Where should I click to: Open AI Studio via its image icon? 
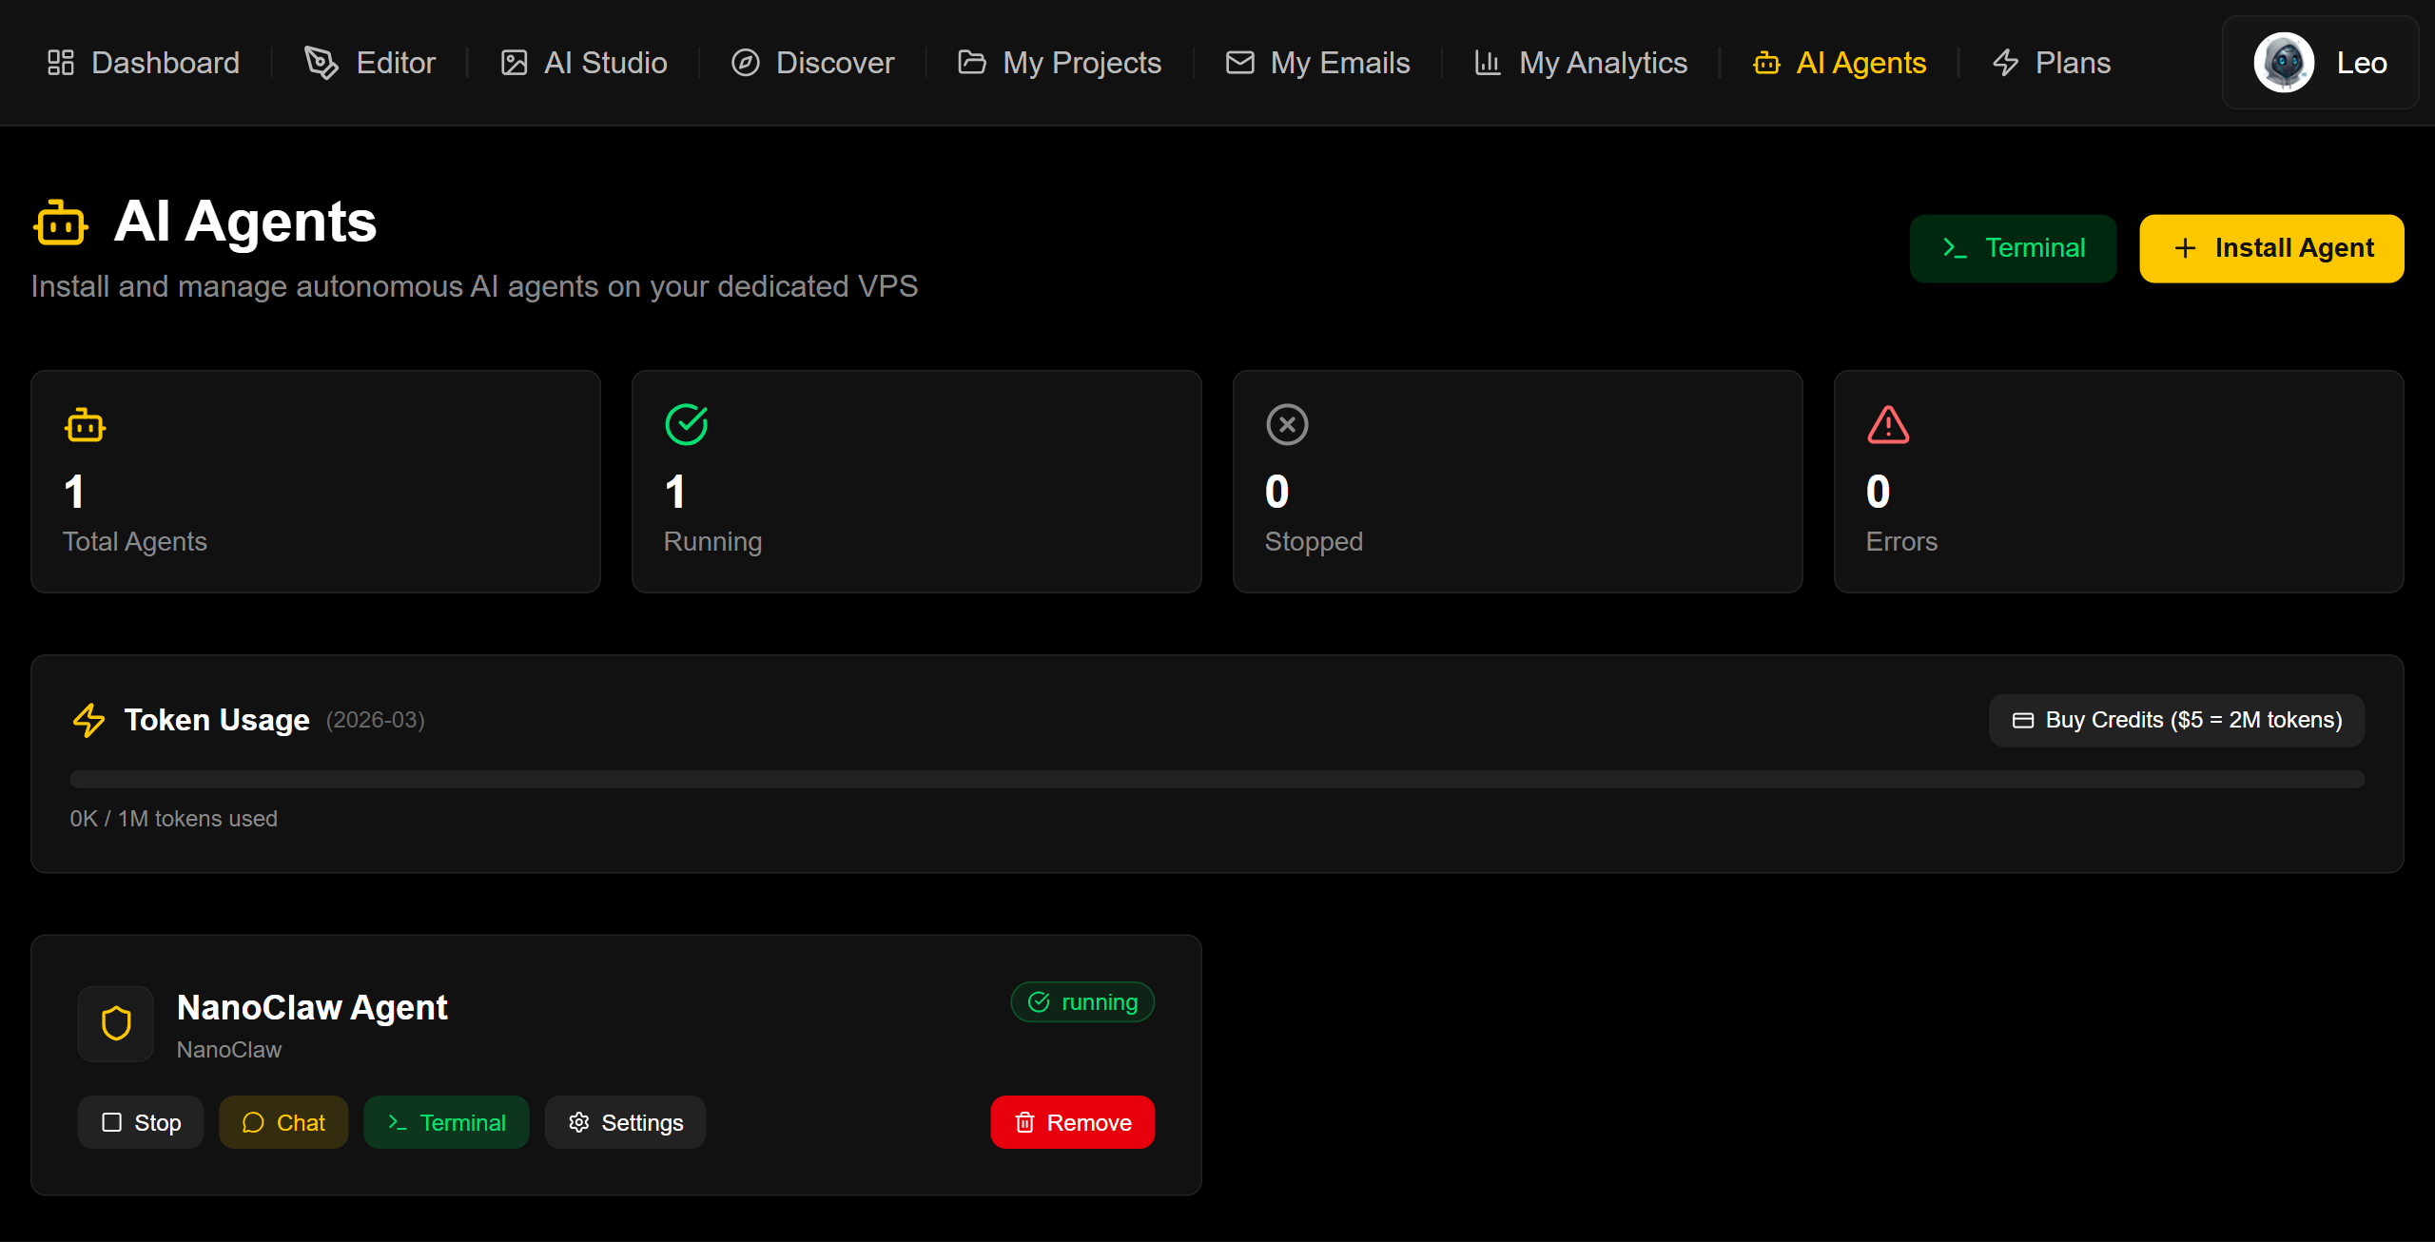514,61
